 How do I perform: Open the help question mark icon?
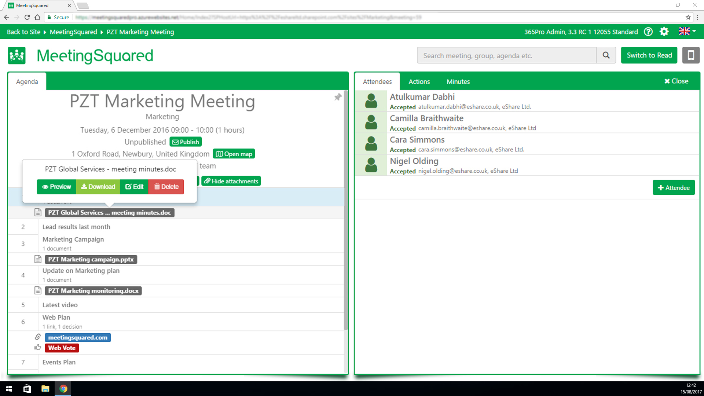point(648,32)
